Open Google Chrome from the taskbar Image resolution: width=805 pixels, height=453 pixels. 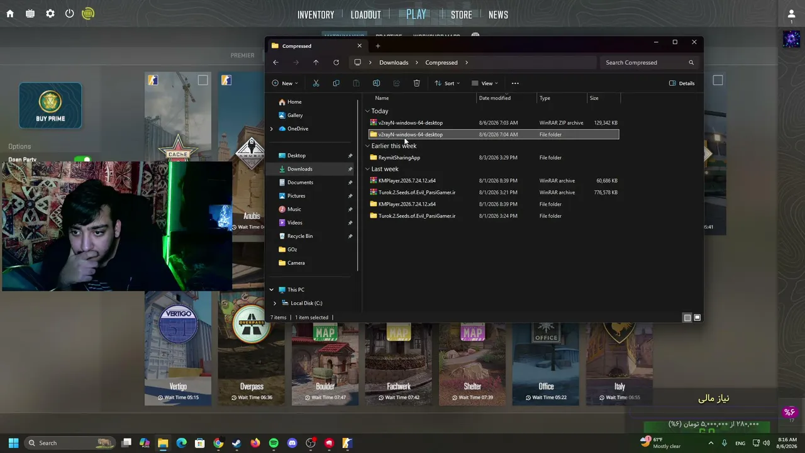click(218, 443)
